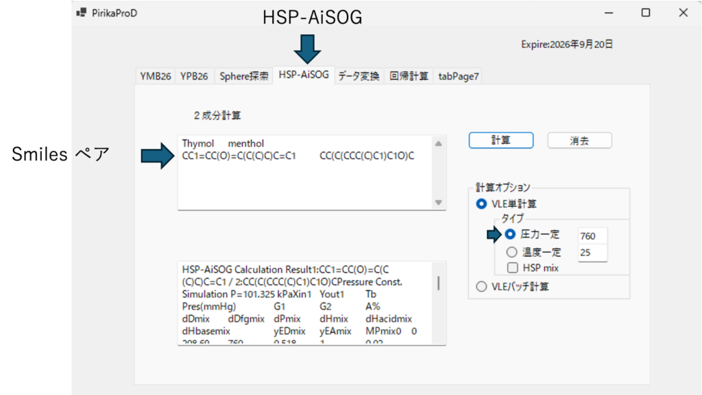Select the VLEバッチ計算 radio option

[481, 286]
